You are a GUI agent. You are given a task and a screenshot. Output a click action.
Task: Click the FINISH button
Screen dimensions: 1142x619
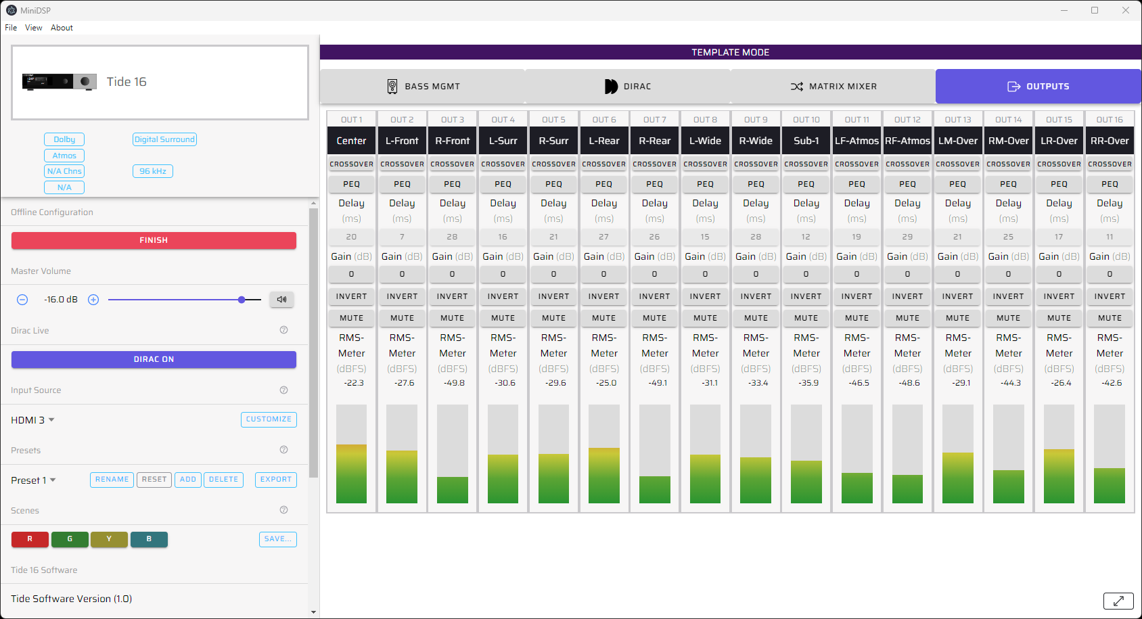coord(154,239)
